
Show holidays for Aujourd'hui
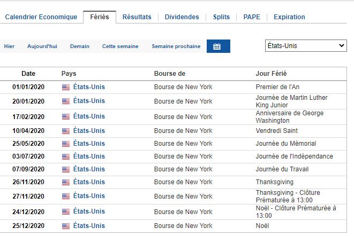tap(42, 46)
